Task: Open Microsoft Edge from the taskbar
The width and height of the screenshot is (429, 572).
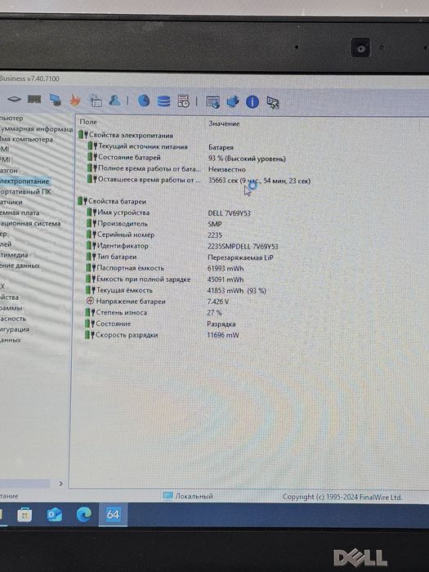Action: pos(83,515)
